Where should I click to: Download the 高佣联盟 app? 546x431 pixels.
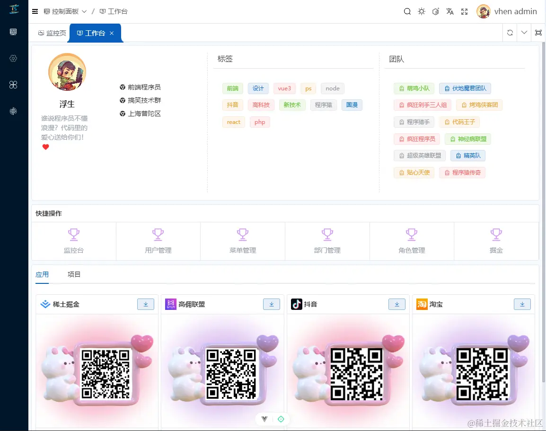pos(272,304)
